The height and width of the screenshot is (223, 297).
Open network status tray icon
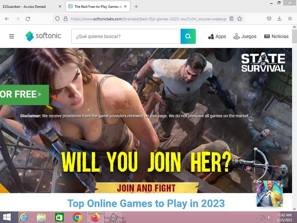point(263,217)
